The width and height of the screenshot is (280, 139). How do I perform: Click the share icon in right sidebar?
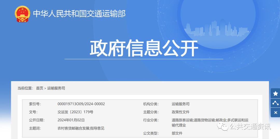[275, 103]
